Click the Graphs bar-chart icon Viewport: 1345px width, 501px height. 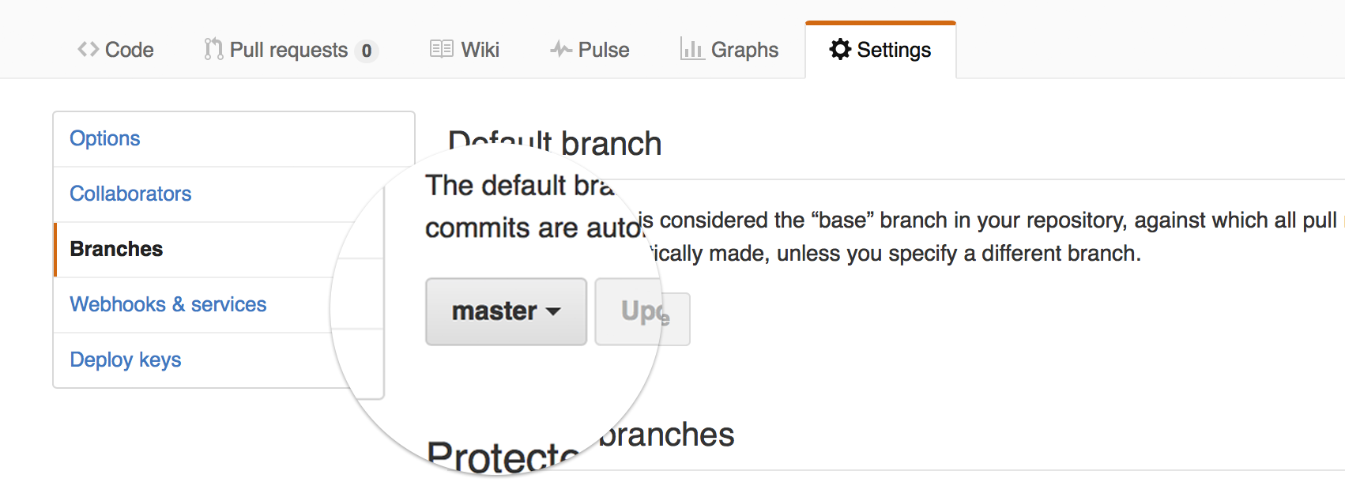tap(692, 50)
